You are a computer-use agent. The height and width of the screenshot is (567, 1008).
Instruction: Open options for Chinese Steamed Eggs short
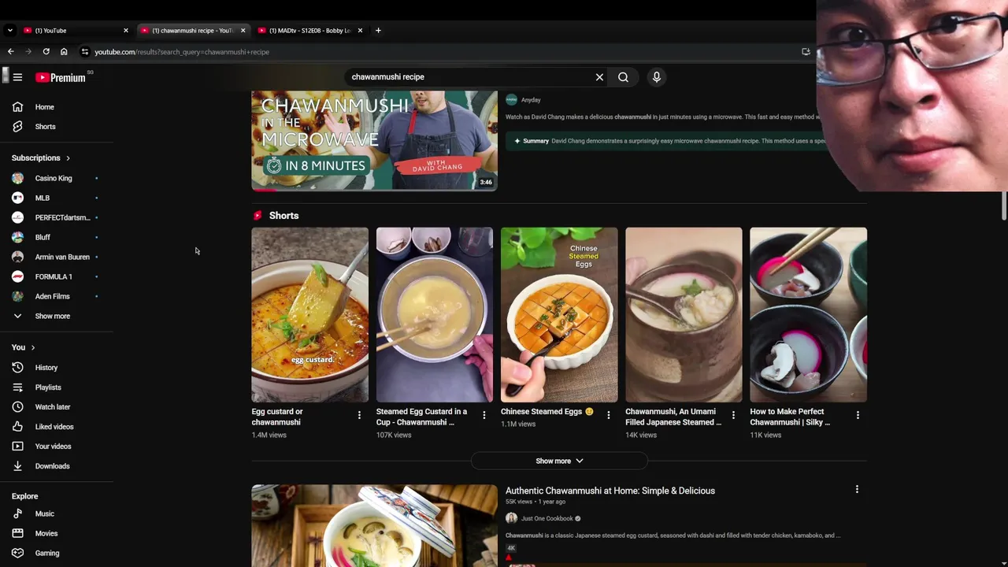608,415
